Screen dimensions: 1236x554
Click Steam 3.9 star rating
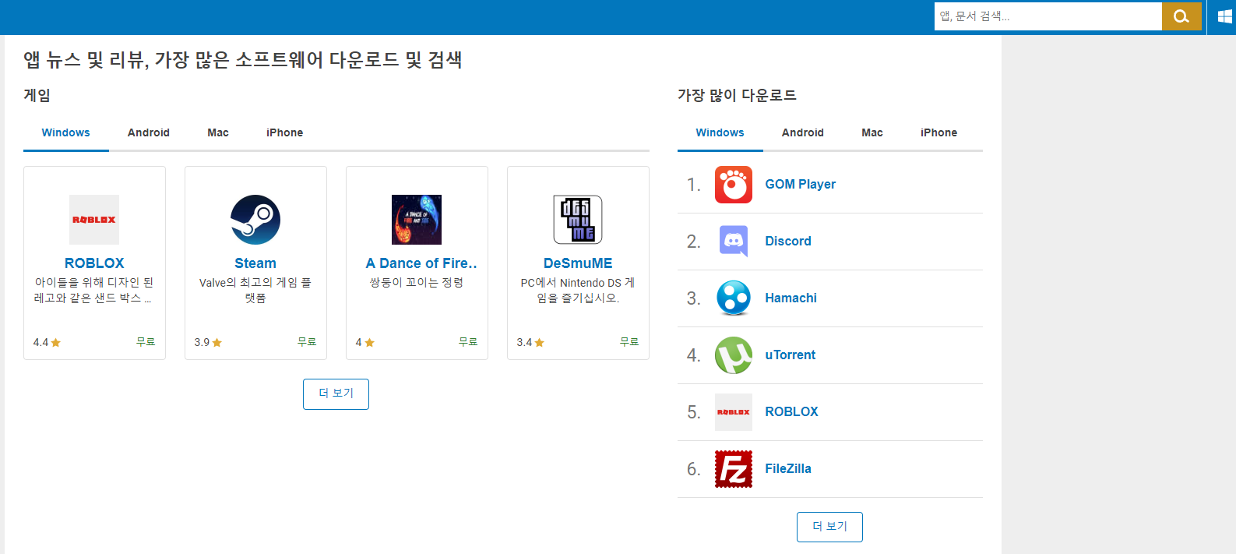tap(208, 343)
